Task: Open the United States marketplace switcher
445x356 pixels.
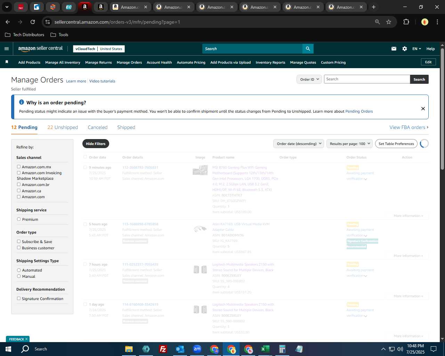Action: [x=111, y=49]
